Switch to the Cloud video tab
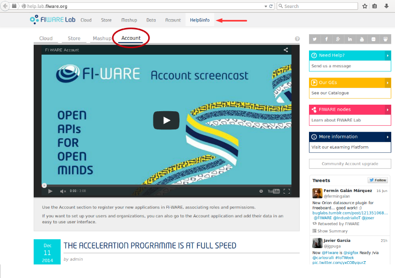The height and width of the screenshot is (278, 395). 46,38
